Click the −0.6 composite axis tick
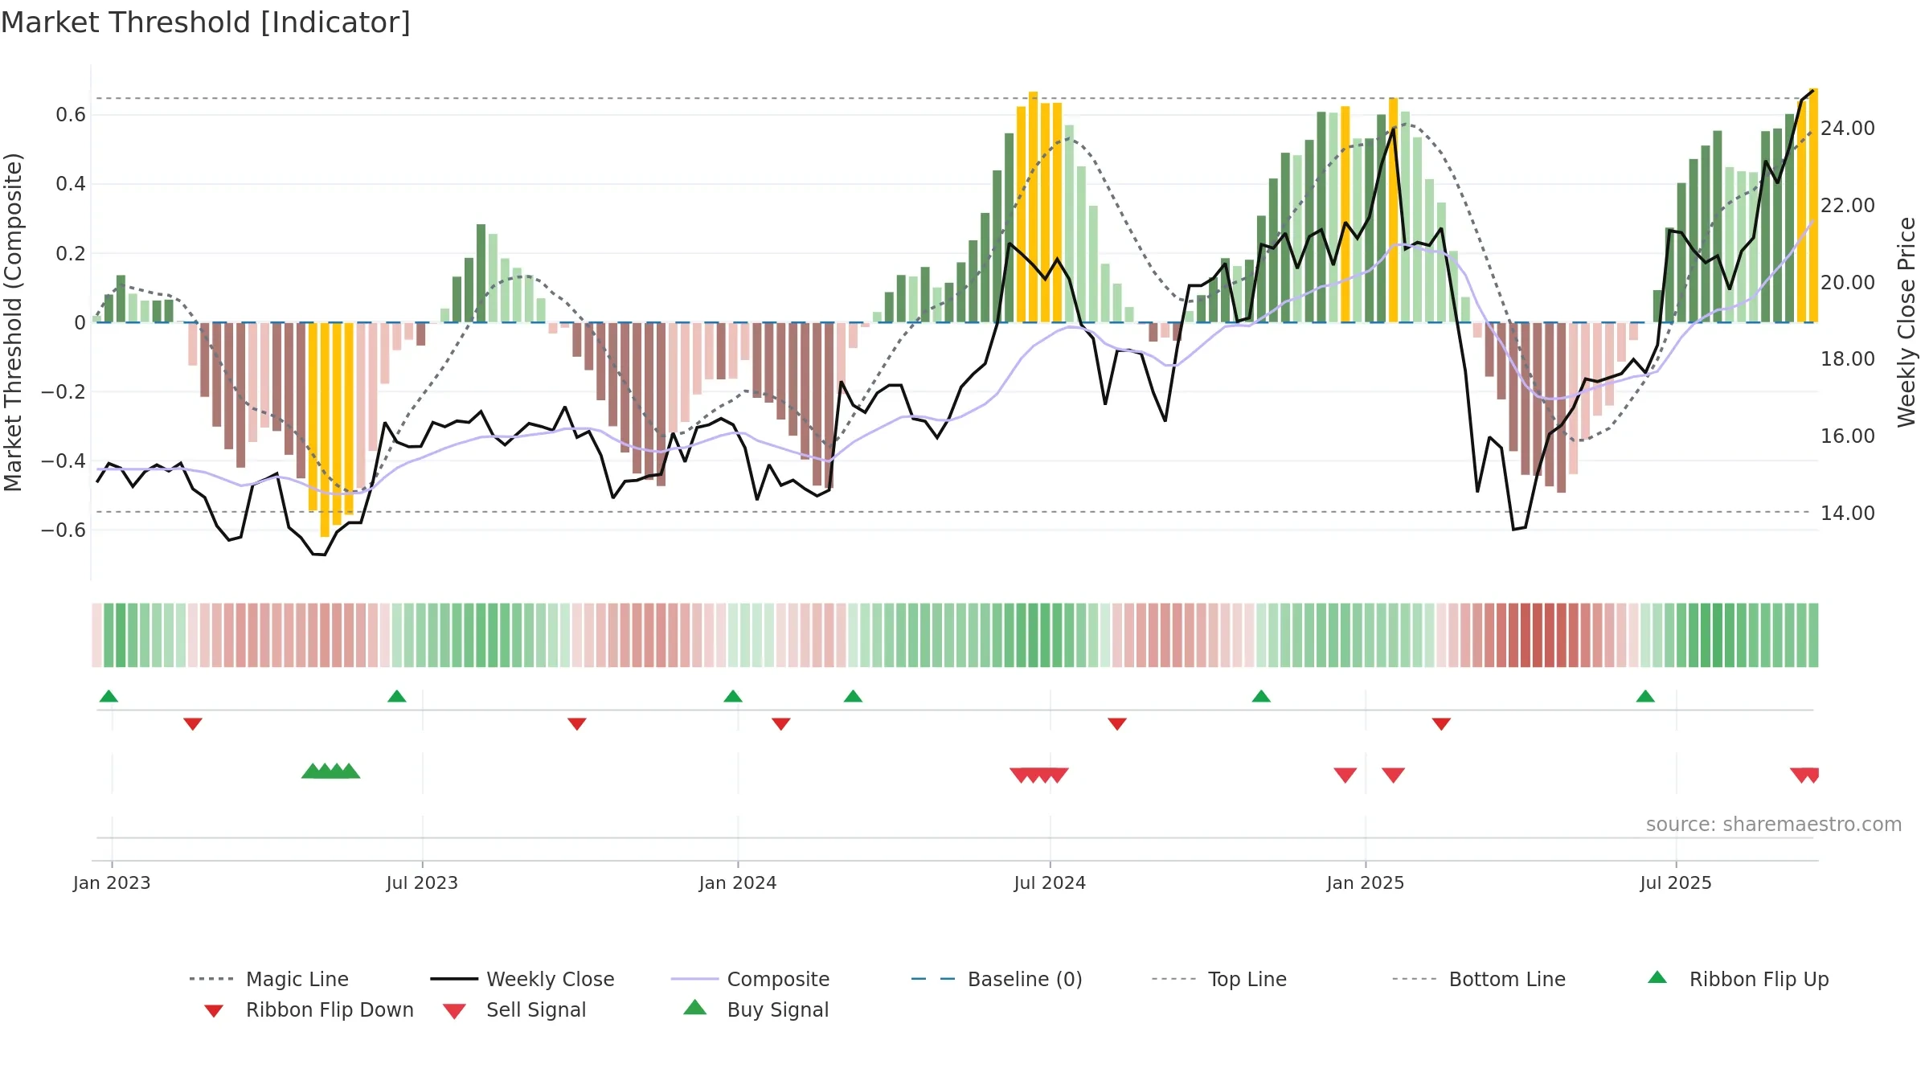 pyautogui.click(x=63, y=530)
